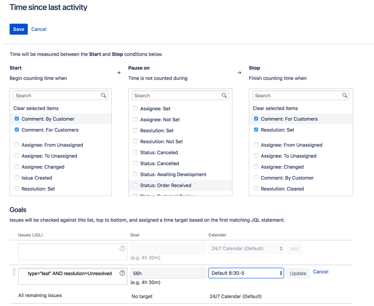Click the Stop list search magnifier icon
Viewport: 374px width, 306px height.
[x=345, y=95]
